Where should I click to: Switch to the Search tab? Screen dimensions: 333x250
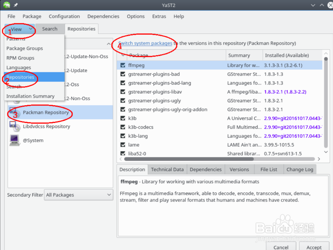(50, 29)
